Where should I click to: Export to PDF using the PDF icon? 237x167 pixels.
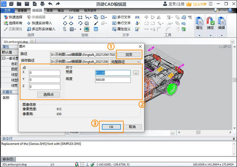pos(35,3)
